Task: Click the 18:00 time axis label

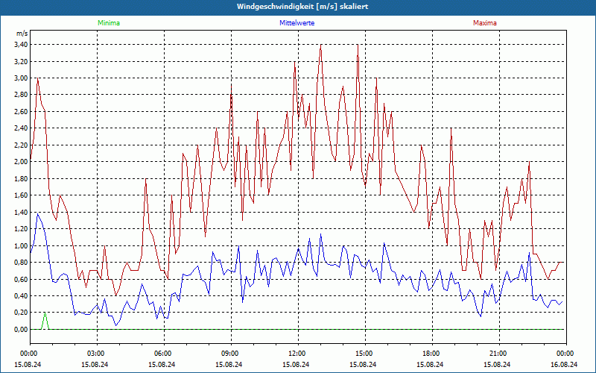Action: [x=432, y=354]
